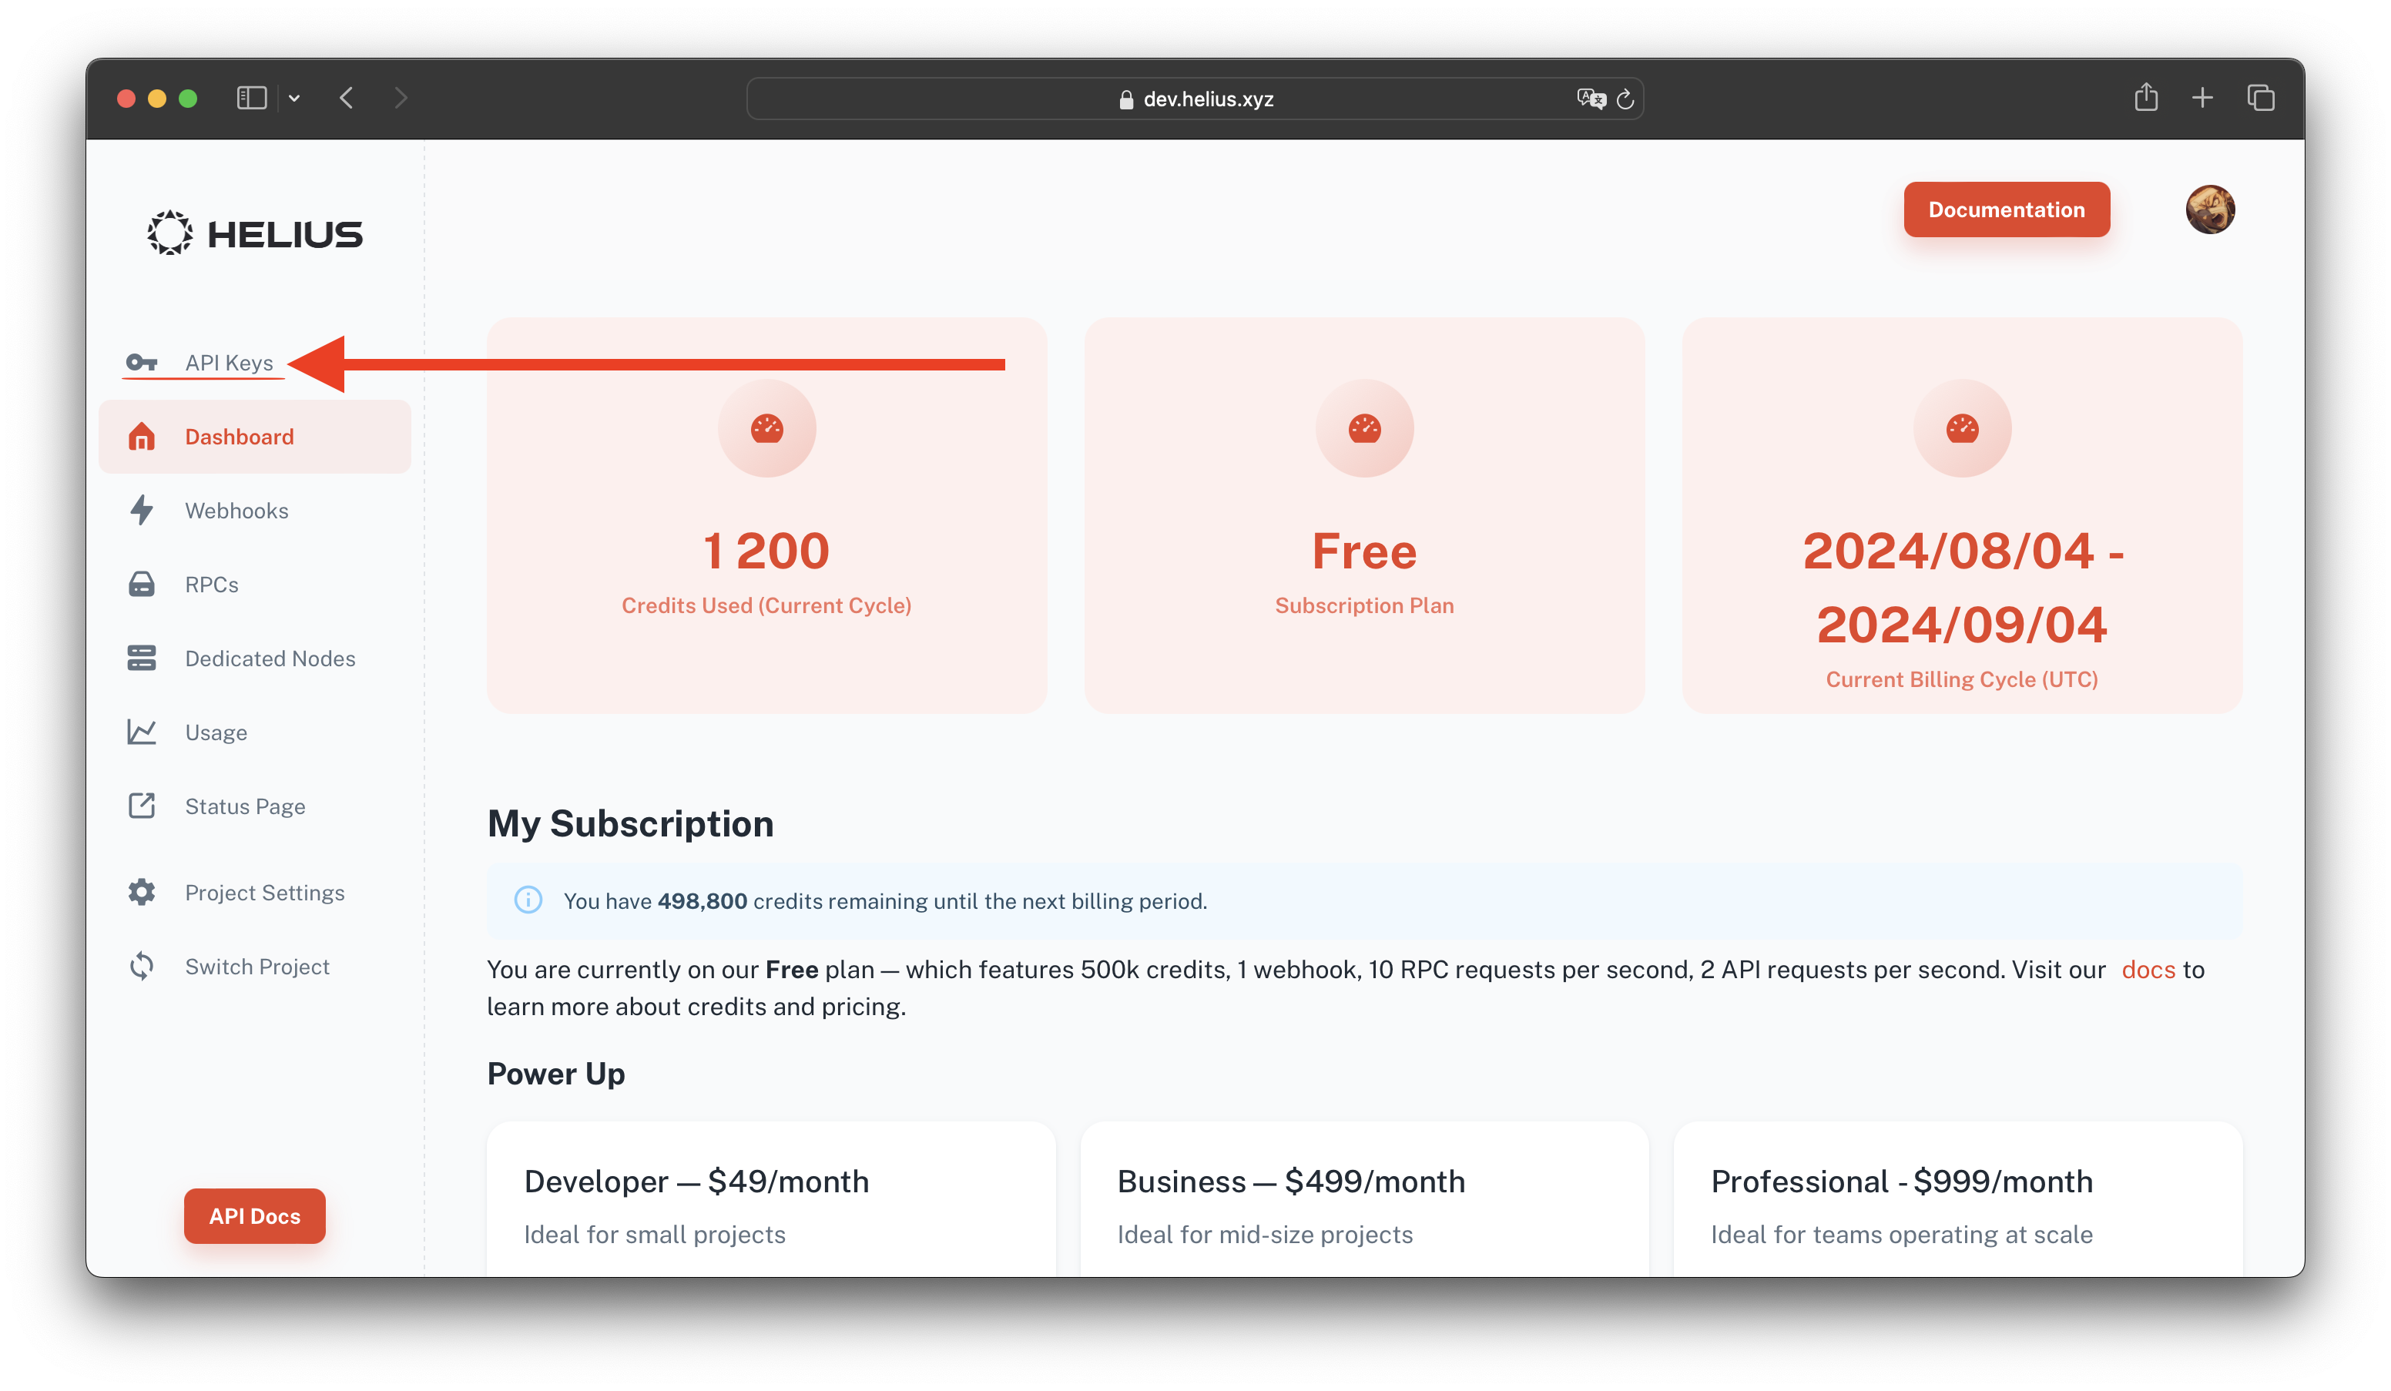Show the Safari tab overview
This screenshot has width=2391, height=1391.
coord(2261,97)
